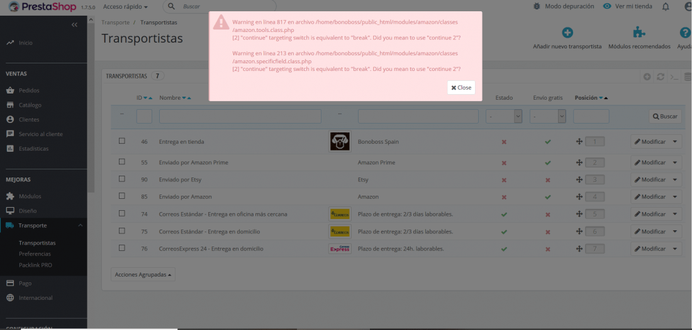Click Modificar for Enviado por Amazon Prime

tap(650, 162)
